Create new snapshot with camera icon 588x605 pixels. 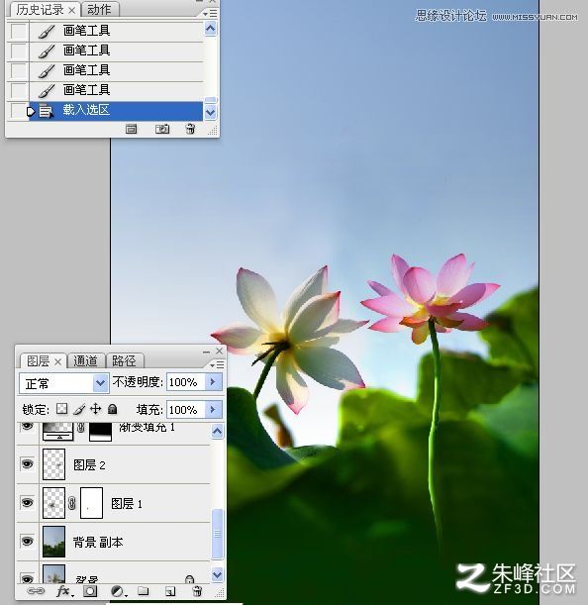(x=162, y=129)
